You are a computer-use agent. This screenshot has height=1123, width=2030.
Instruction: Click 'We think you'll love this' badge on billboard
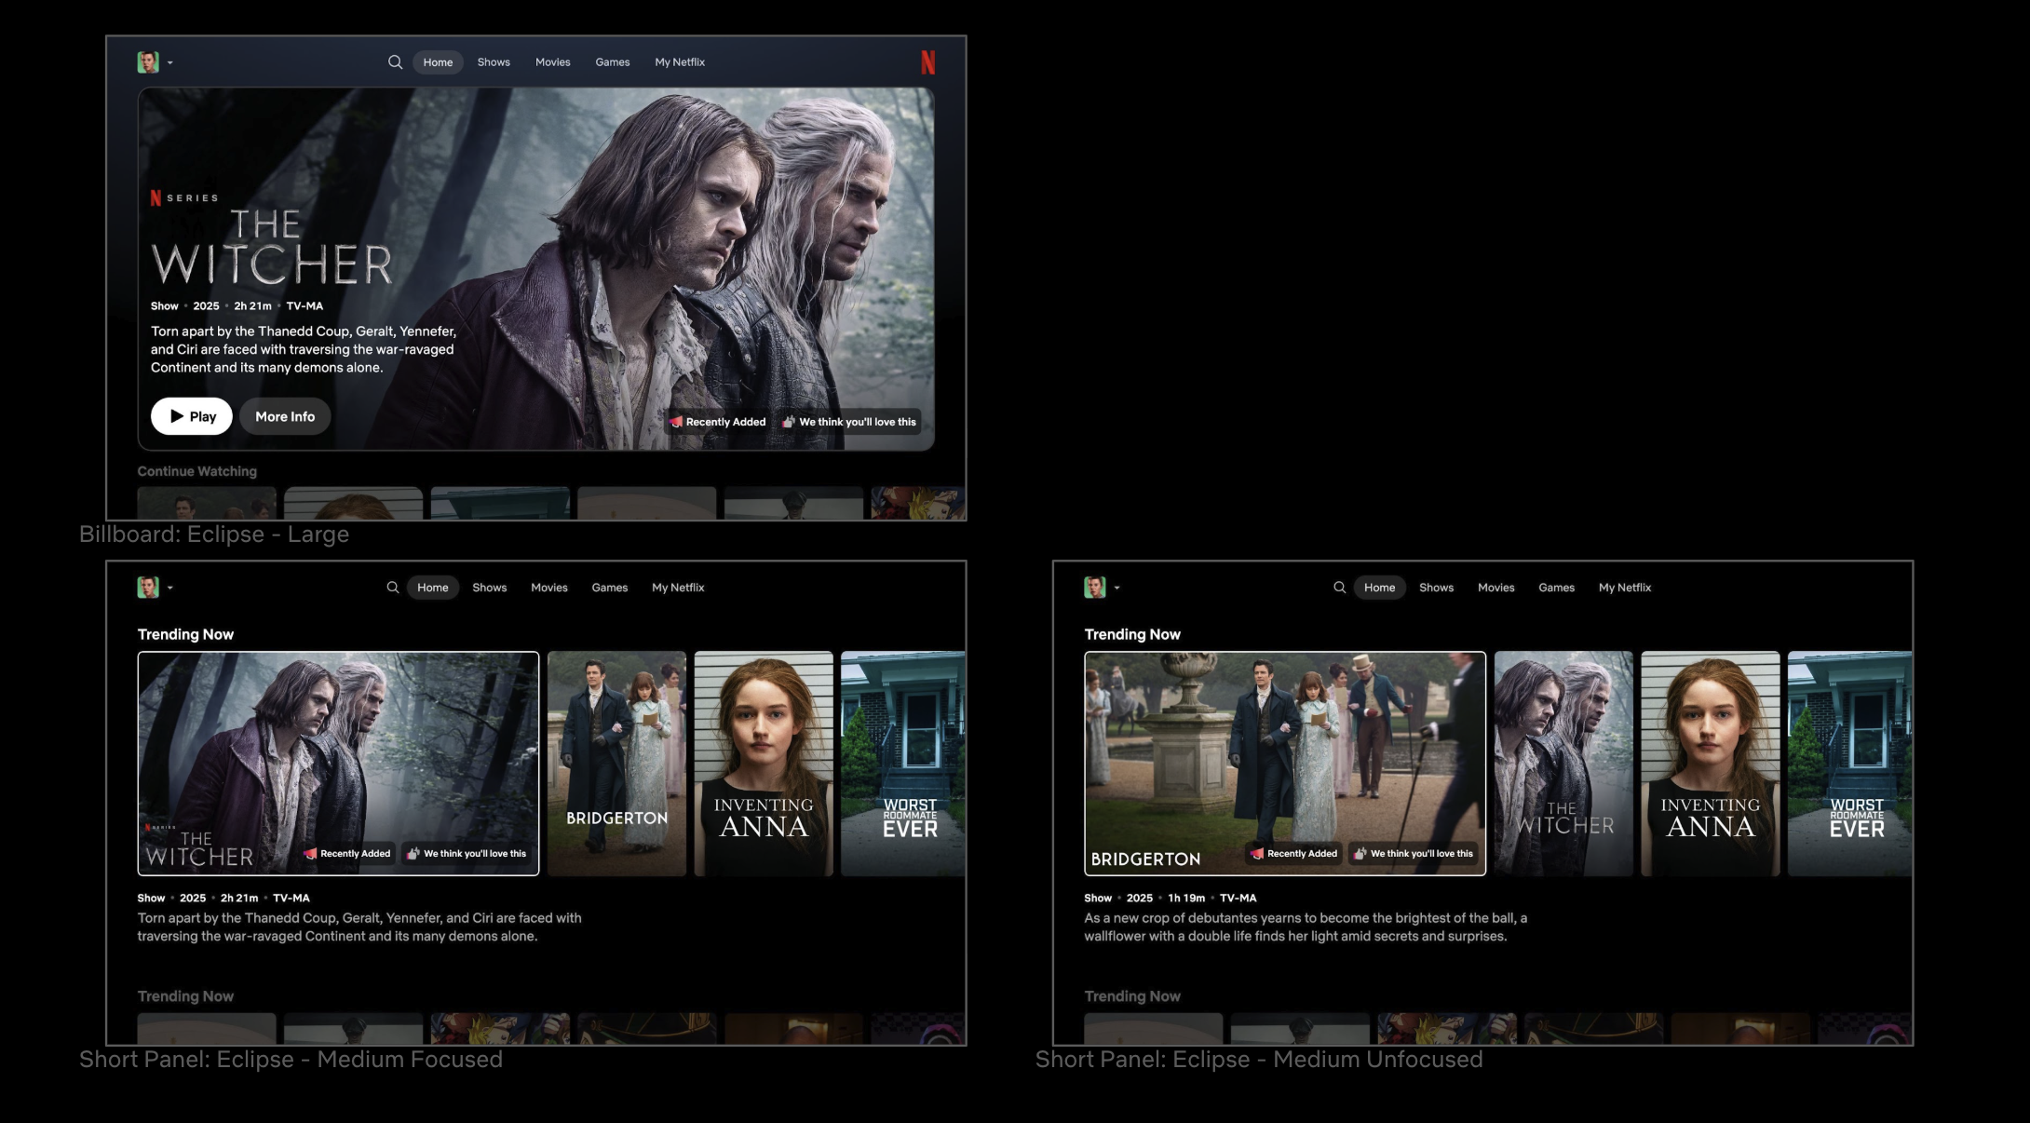[x=849, y=422]
